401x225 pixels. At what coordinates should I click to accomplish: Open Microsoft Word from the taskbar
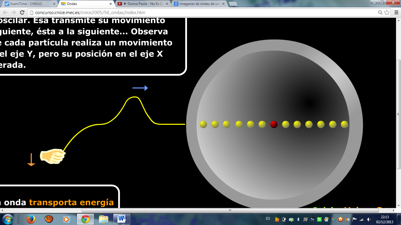121,219
